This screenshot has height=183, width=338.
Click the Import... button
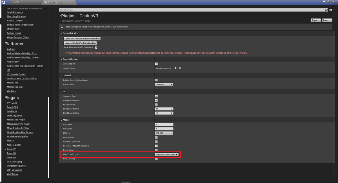(x=327, y=20)
